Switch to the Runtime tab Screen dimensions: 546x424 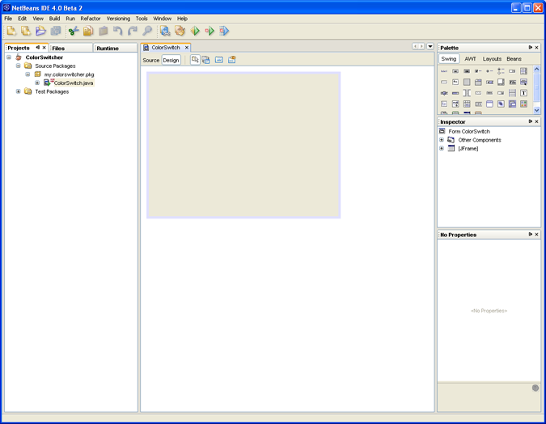coord(108,49)
